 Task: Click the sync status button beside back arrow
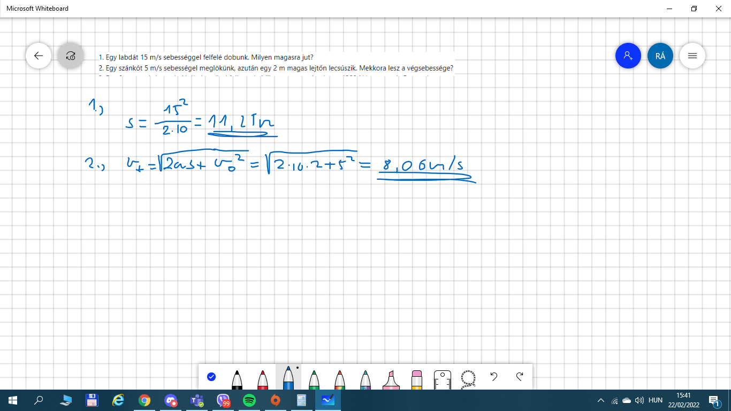71,56
